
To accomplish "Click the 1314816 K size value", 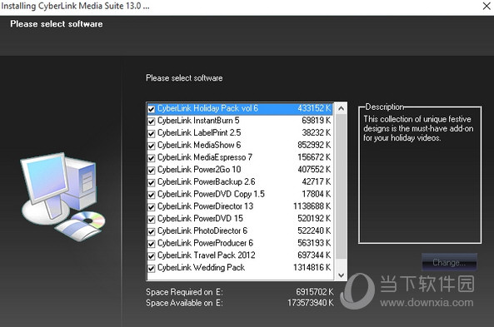I will pos(312,268).
